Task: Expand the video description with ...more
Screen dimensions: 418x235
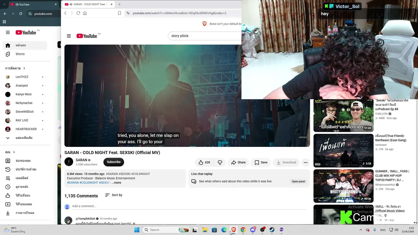Action: tap(116, 183)
